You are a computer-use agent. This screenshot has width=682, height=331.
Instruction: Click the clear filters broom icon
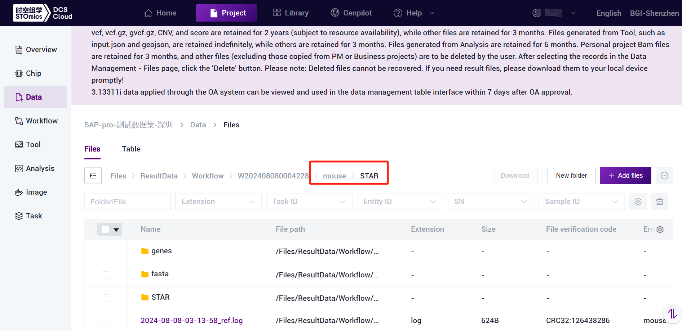click(x=660, y=201)
